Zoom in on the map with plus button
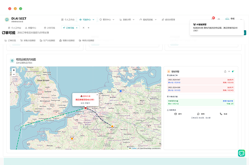The height and width of the screenshot is (165, 249). (x=14, y=70)
